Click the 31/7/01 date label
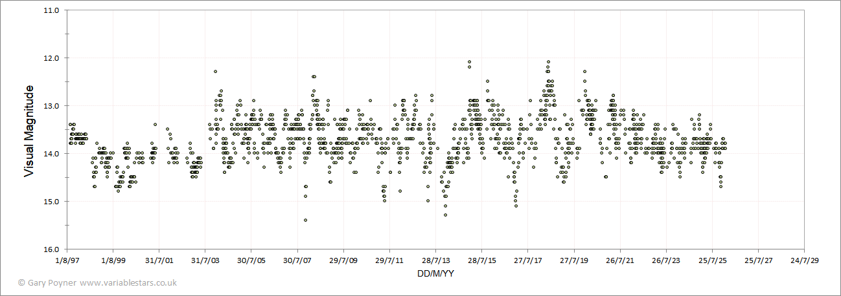 [159, 260]
